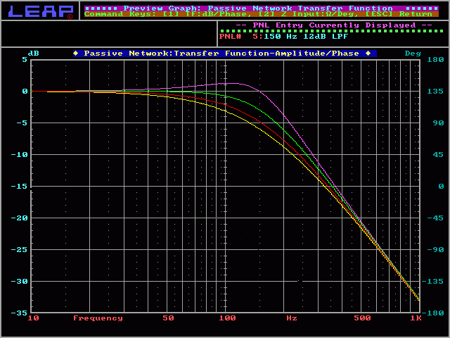
Task: Click the 0 degree axis value
Action: (441, 187)
